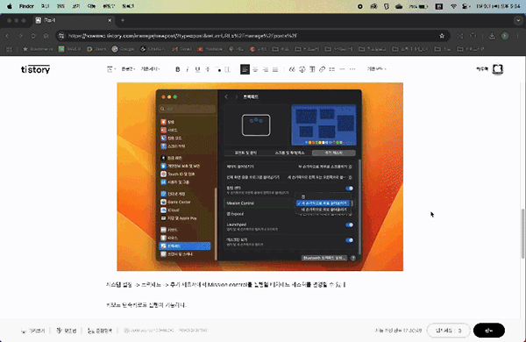526x342 pixels.
Task: Select left text alignment
Action: coord(245,69)
